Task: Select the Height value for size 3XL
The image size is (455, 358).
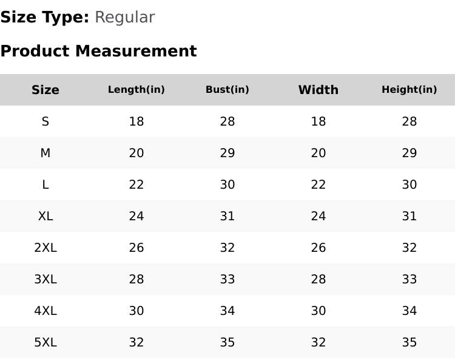Action: [x=409, y=279]
